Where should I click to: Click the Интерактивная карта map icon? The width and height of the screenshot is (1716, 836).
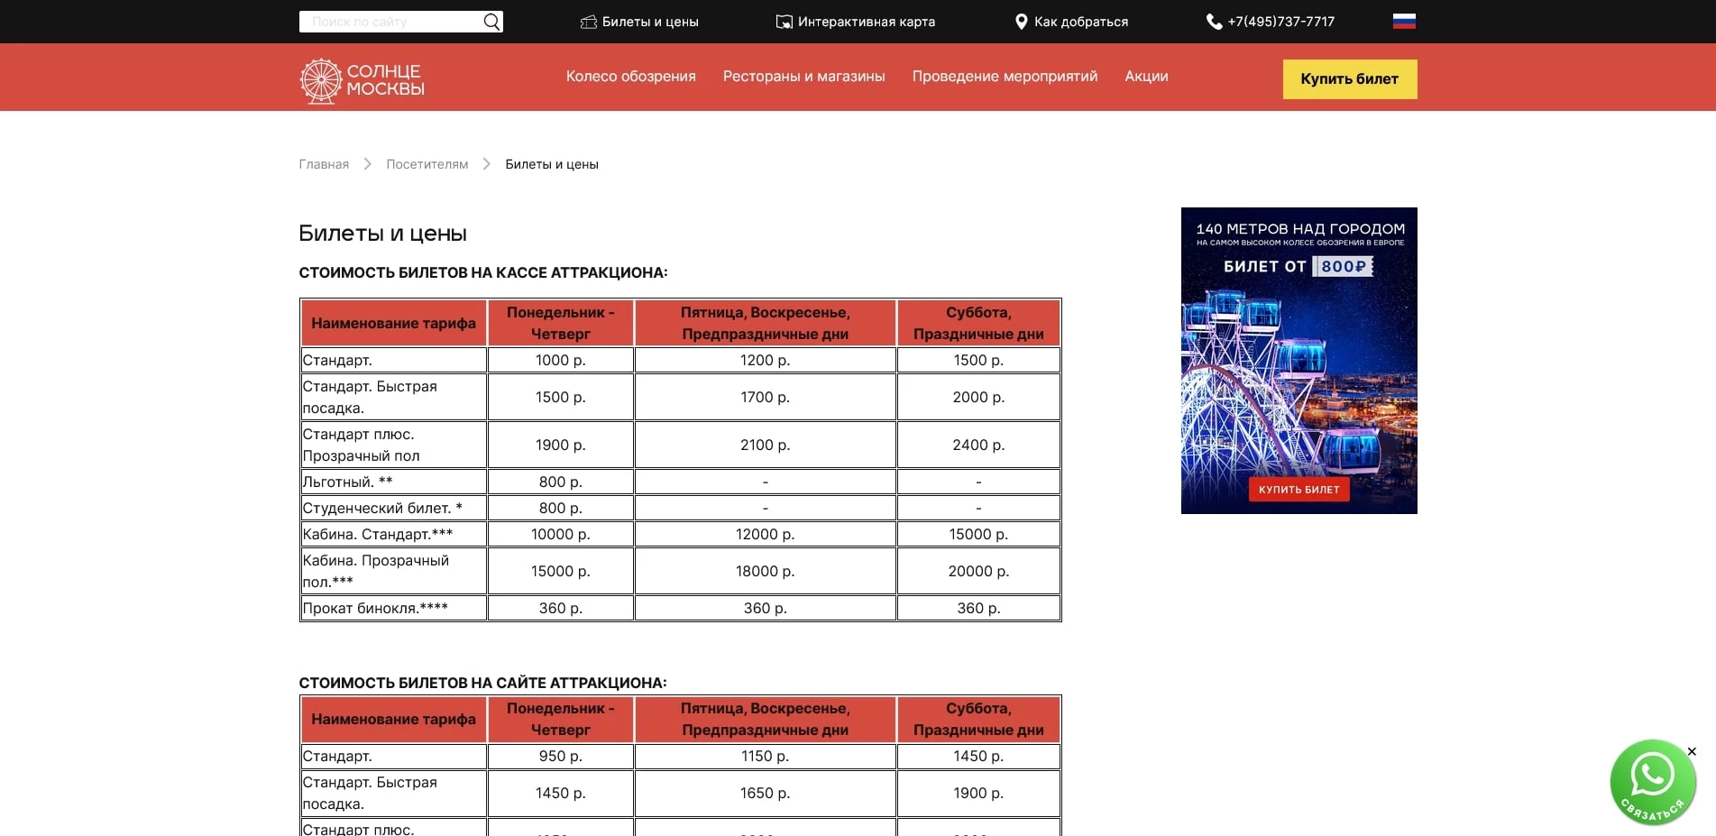[785, 22]
